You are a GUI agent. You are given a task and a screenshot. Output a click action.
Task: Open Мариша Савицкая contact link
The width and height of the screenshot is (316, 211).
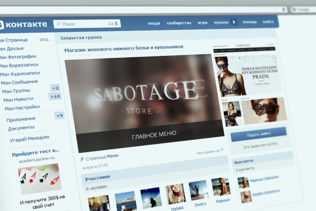click(264, 179)
